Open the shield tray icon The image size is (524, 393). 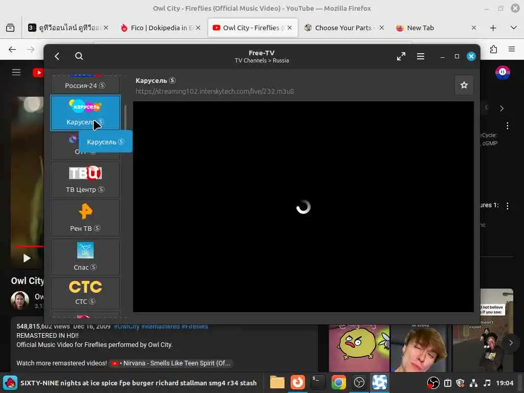460,383
